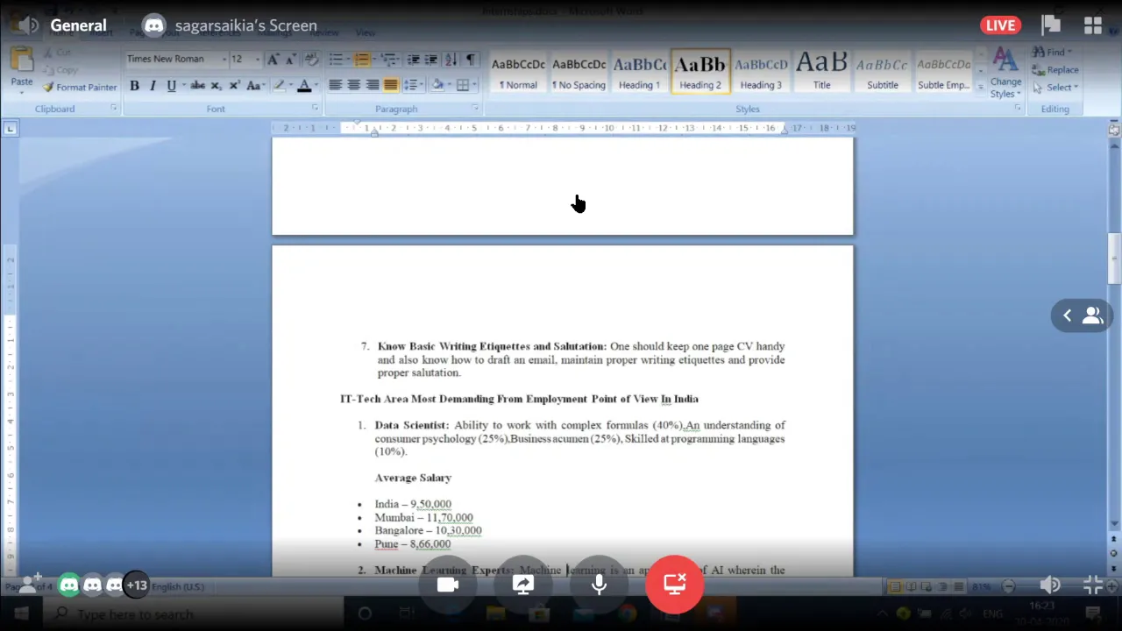
Task: Click the Discord share screen button
Action: [523, 585]
